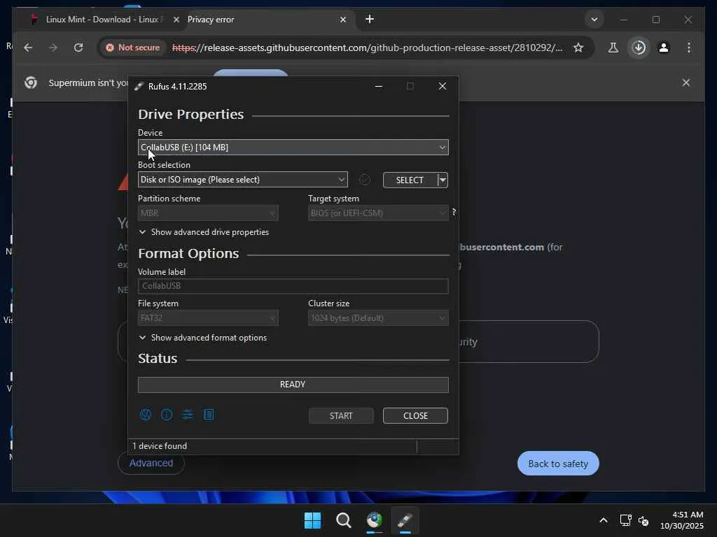Click Rufus taskbar icon
The width and height of the screenshot is (717, 537).
pos(405,520)
